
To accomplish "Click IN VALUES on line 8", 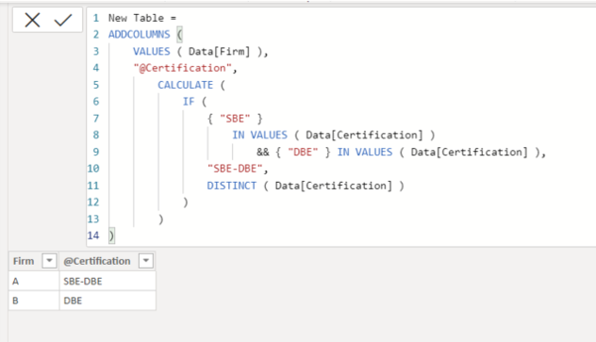I will coord(259,135).
